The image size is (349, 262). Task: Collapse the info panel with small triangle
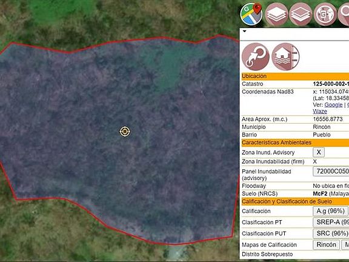point(244,31)
